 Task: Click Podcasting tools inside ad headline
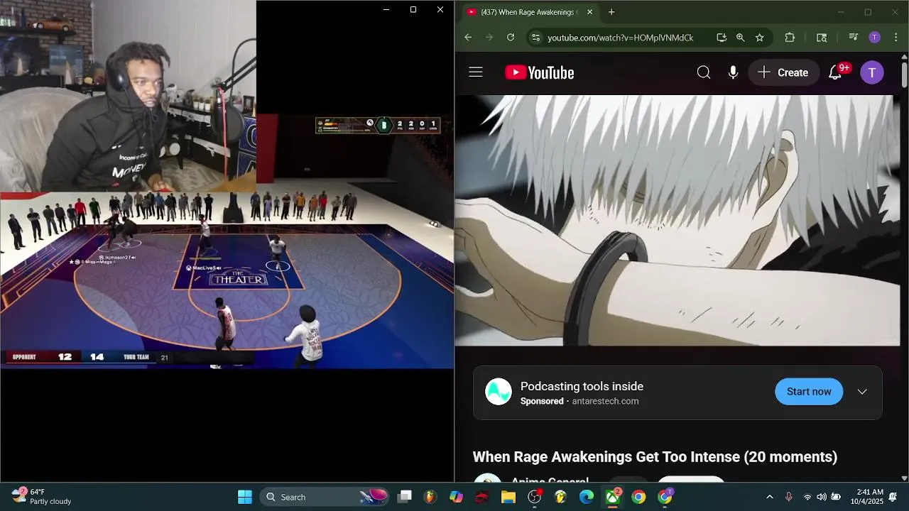point(582,386)
